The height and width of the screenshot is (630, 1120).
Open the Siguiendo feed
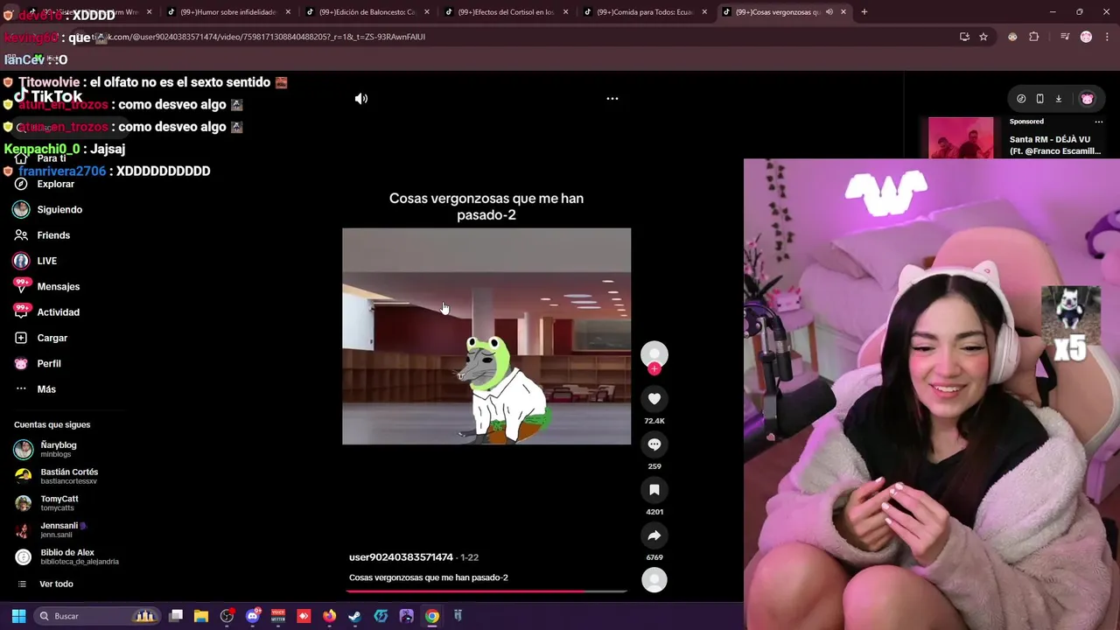pyautogui.click(x=48, y=210)
